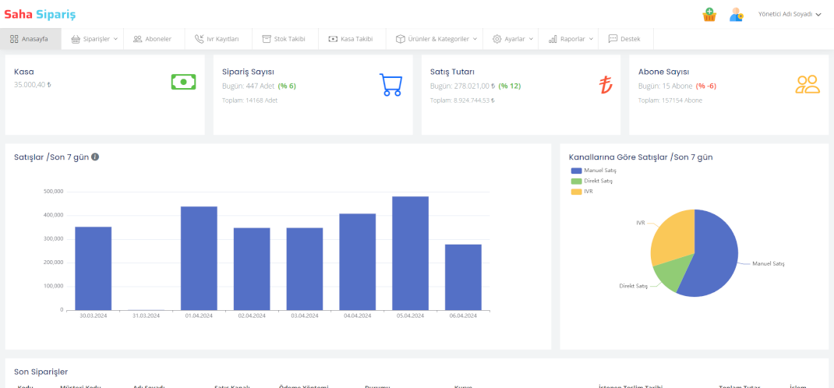Click the 06.04.2024 bar in chart
Screen dimensions: 834x388
463,277
